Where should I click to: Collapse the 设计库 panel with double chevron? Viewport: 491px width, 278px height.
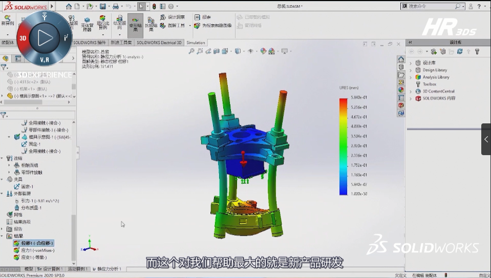(410, 42)
